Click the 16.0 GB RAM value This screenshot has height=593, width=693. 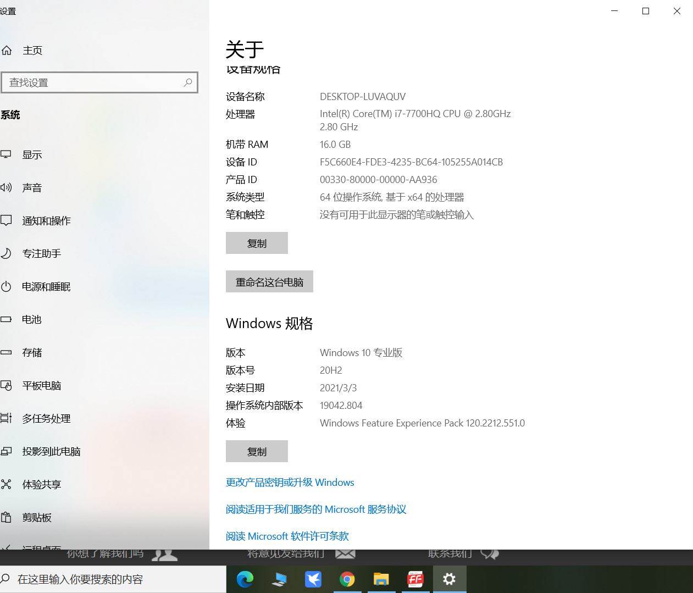coord(335,145)
